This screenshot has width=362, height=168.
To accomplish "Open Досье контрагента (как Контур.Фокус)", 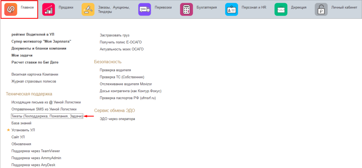I will 130,91.
